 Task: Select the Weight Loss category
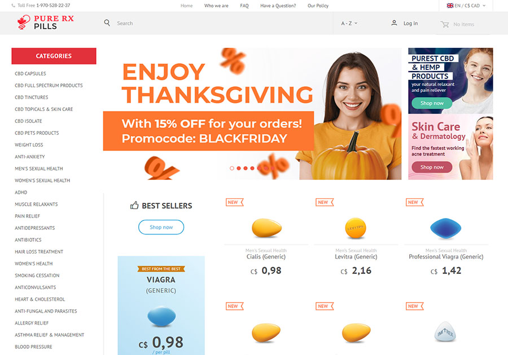tap(29, 145)
